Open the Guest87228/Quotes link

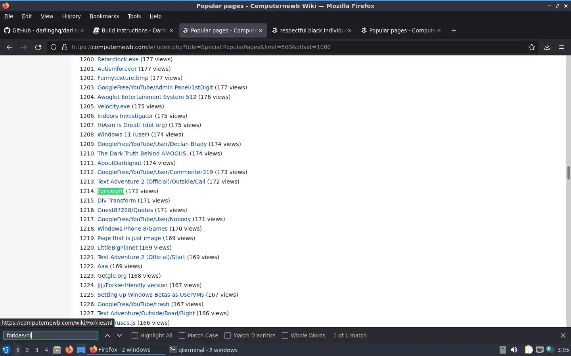125,210
